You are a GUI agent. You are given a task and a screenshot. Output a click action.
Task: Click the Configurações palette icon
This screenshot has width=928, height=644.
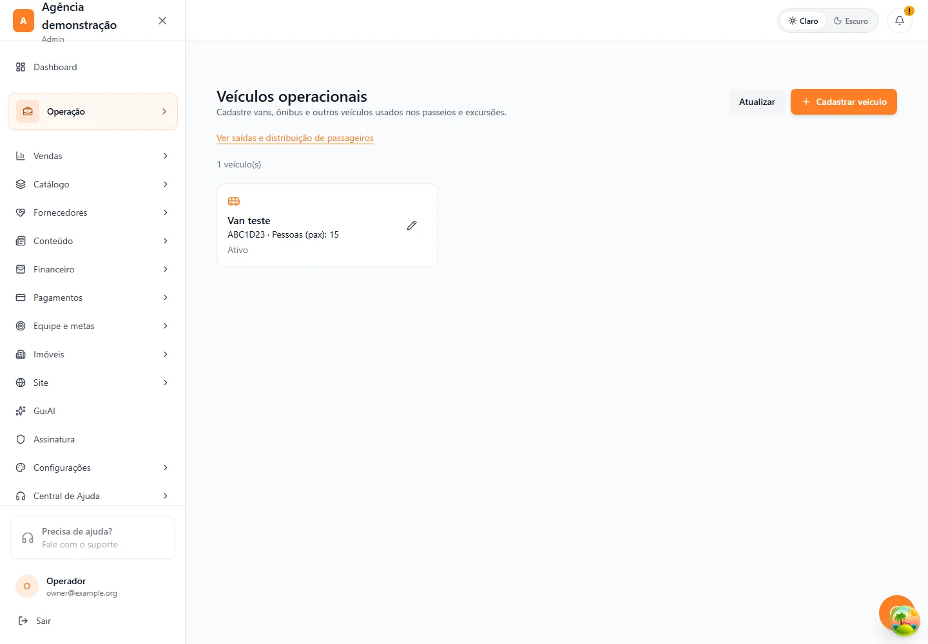coord(21,468)
